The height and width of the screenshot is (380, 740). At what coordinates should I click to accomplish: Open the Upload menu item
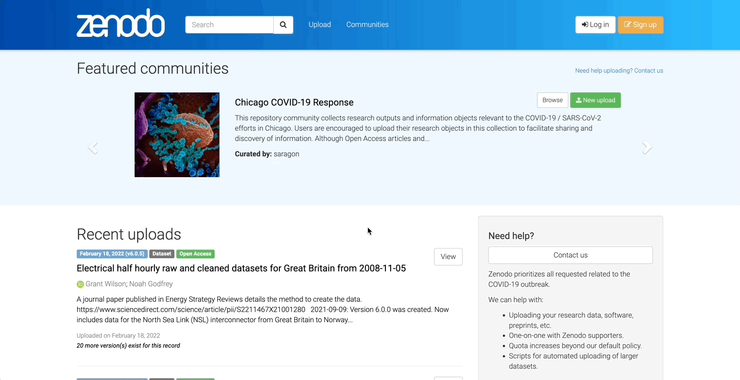pyautogui.click(x=320, y=25)
